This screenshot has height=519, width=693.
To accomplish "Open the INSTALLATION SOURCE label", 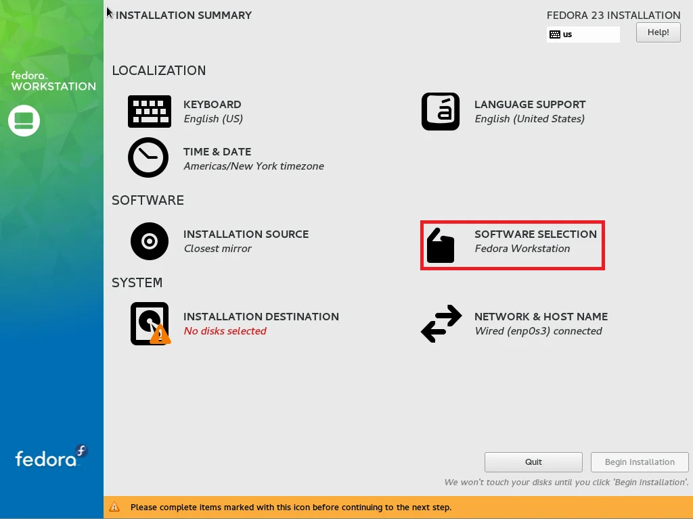I will click(246, 234).
